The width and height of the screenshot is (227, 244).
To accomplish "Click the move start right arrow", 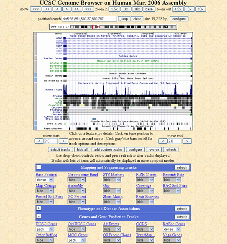I will [64, 141].
